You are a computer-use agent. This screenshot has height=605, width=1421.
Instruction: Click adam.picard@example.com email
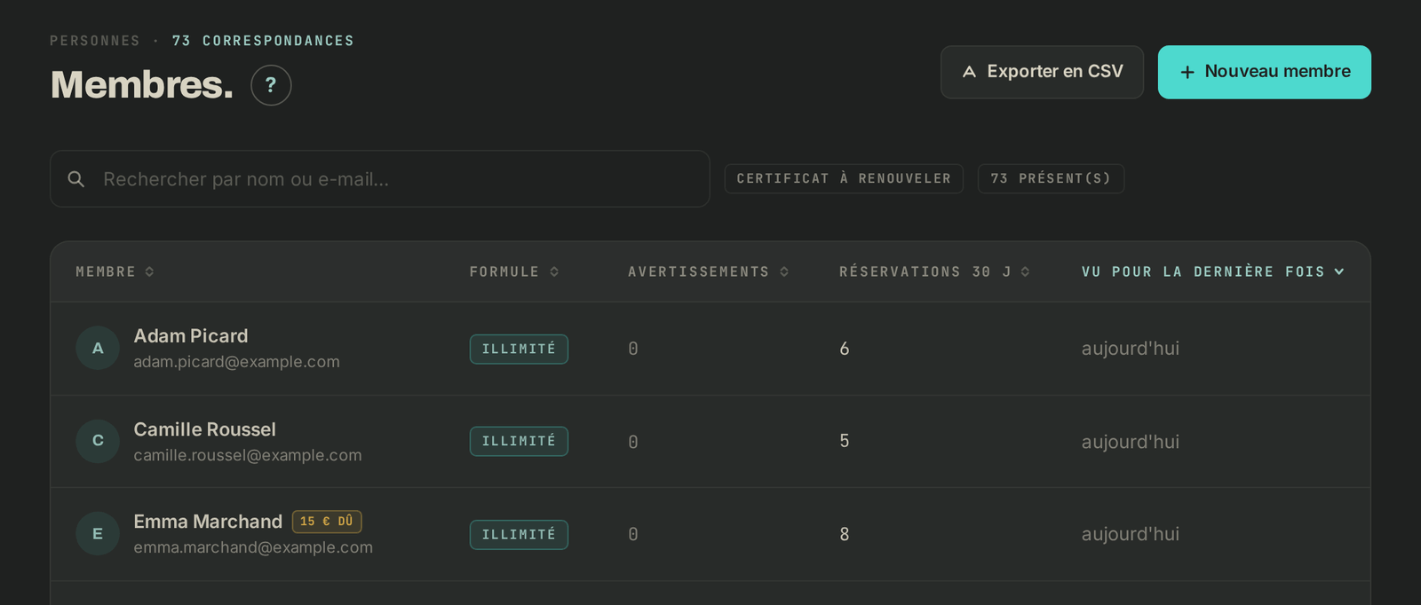pos(236,362)
